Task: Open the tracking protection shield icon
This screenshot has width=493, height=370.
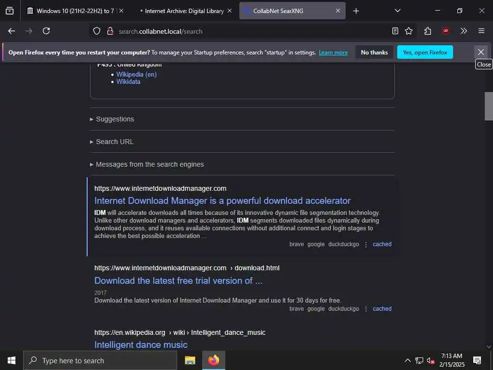Action: click(x=97, y=31)
